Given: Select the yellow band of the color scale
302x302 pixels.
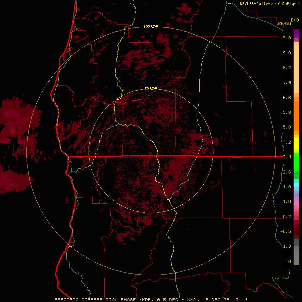Looking at the screenshot, I should point(296,144).
